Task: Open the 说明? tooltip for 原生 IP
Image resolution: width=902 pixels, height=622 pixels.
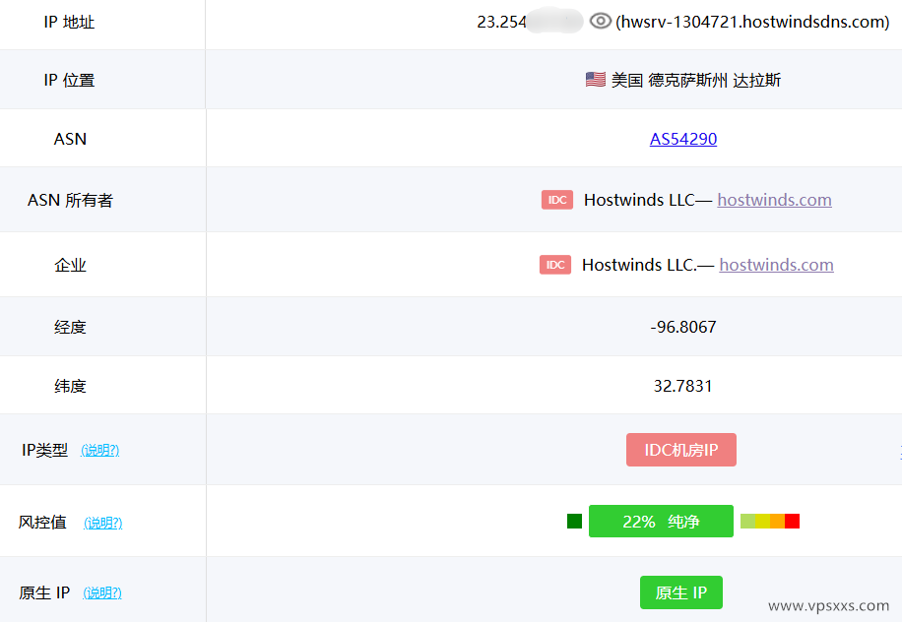Action: 102,593
